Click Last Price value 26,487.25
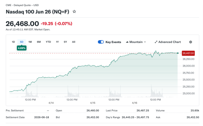 143,111
